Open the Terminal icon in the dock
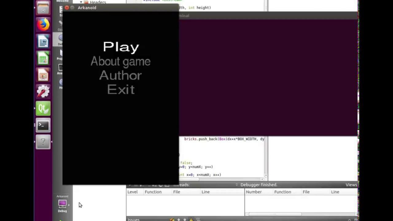The width and height of the screenshot is (393, 221). pyautogui.click(x=43, y=126)
